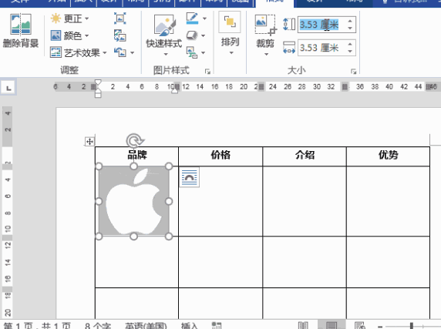441x329 pixels.
Task: Click the Reset Picture icon
Action: click(120, 52)
